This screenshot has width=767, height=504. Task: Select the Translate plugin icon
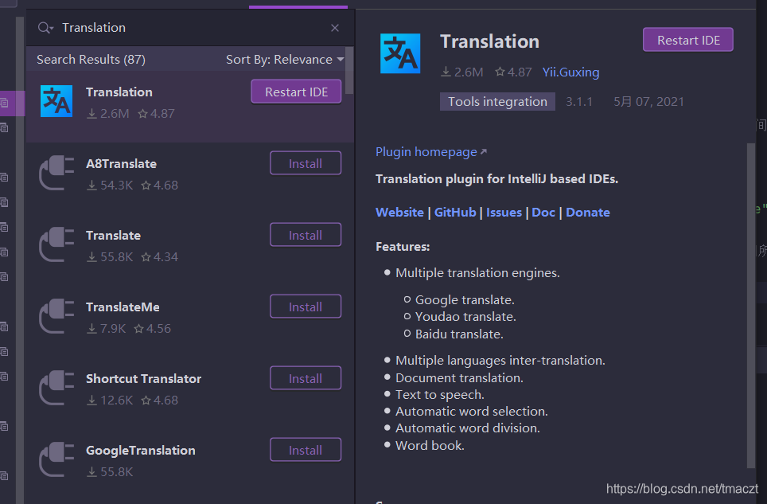pos(56,244)
